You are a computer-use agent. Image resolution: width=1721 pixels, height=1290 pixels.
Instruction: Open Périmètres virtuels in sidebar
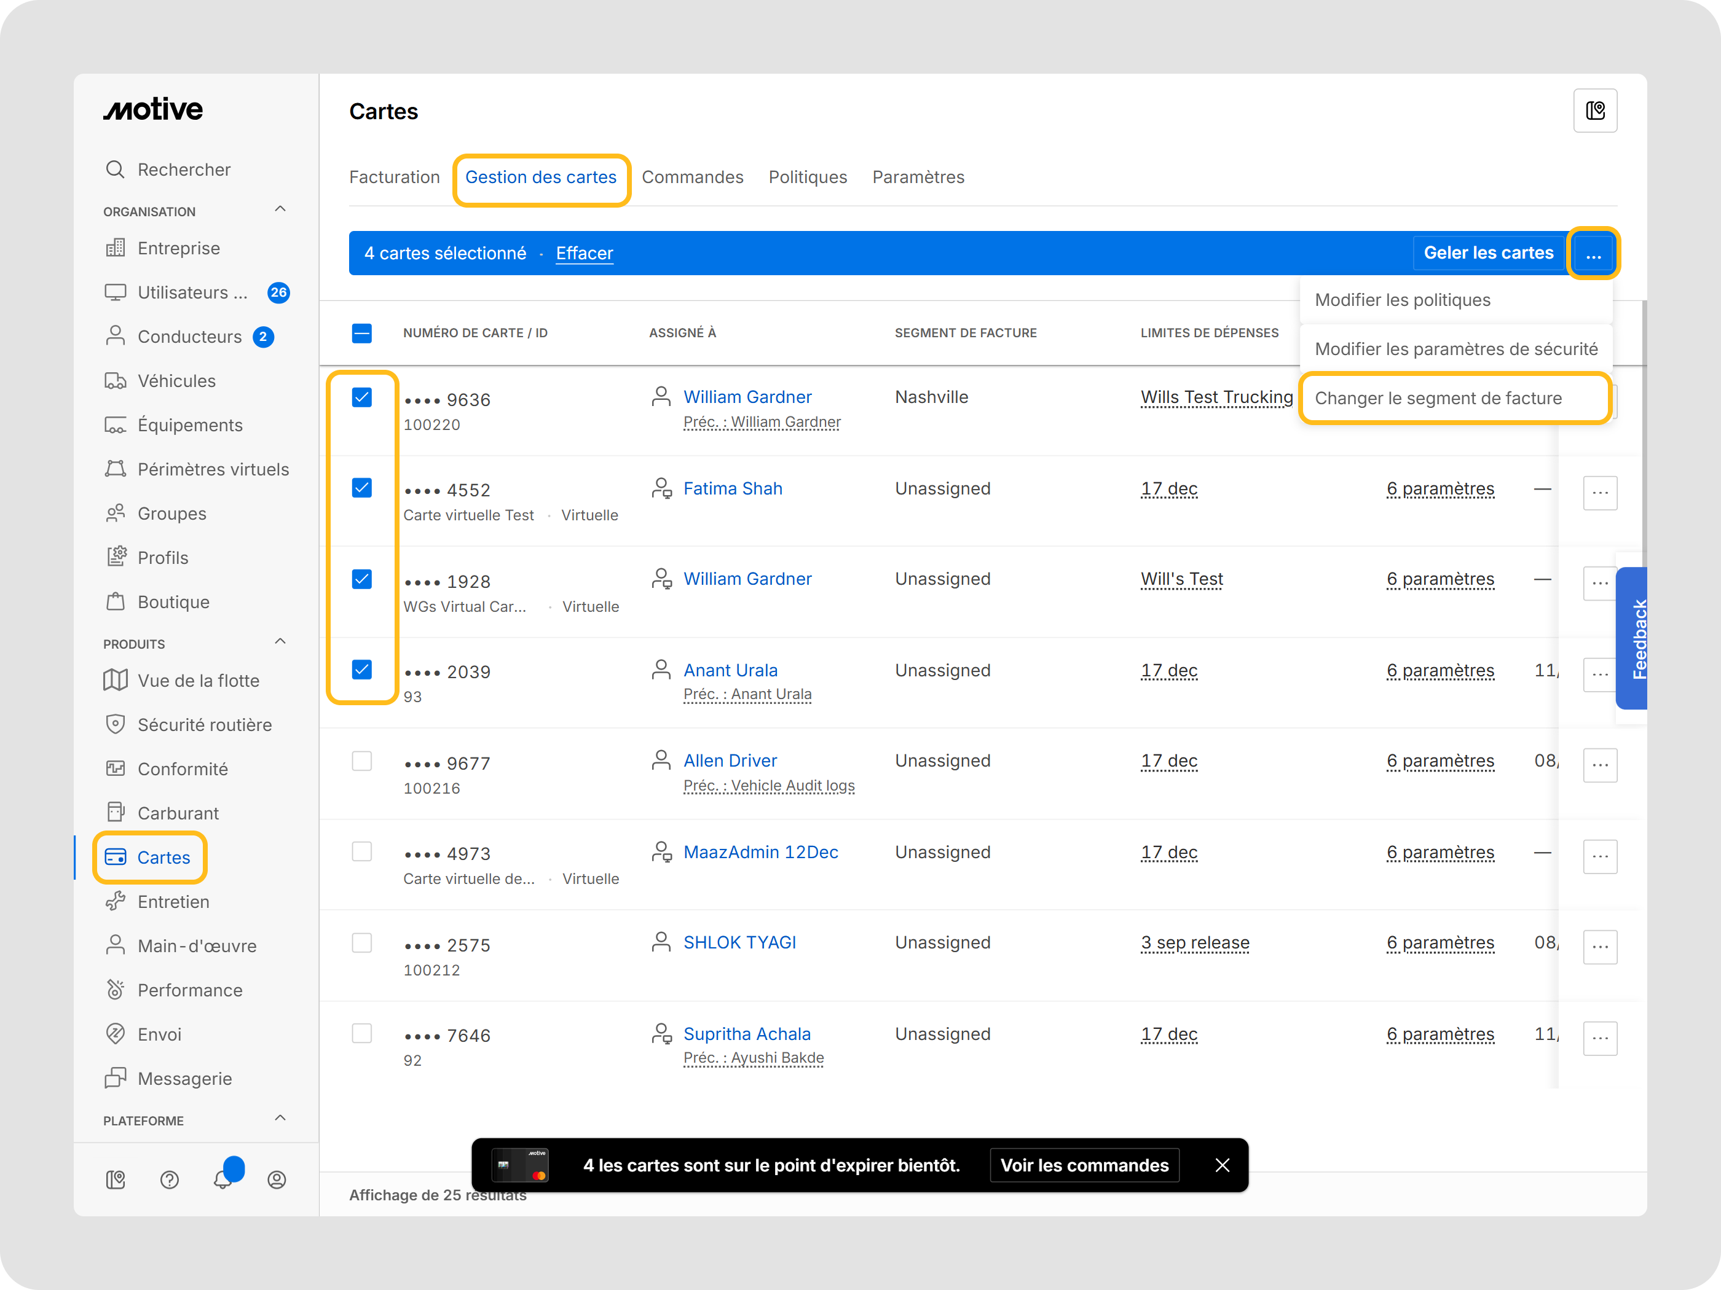coord(197,470)
